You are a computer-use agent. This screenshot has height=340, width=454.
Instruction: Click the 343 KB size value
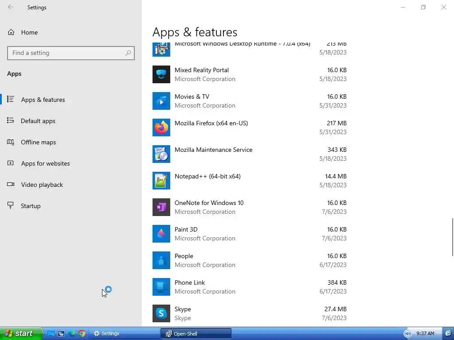(337, 150)
